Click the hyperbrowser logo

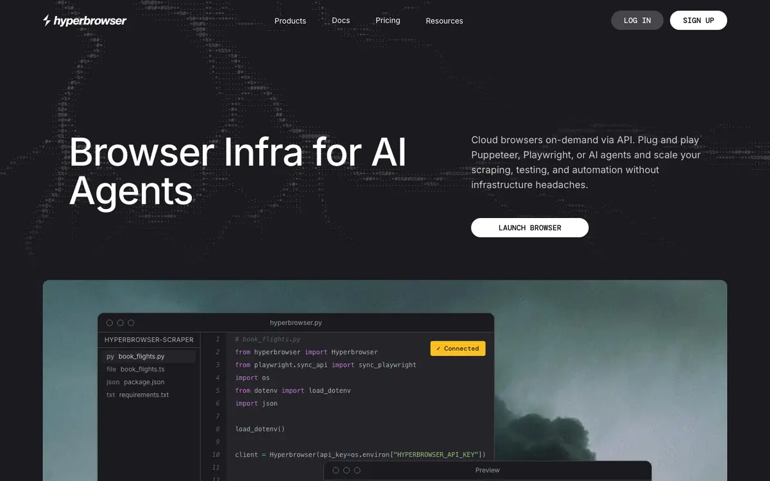click(85, 21)
